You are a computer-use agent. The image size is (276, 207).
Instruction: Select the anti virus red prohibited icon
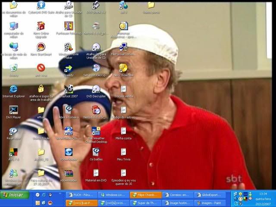coord(41,68)
